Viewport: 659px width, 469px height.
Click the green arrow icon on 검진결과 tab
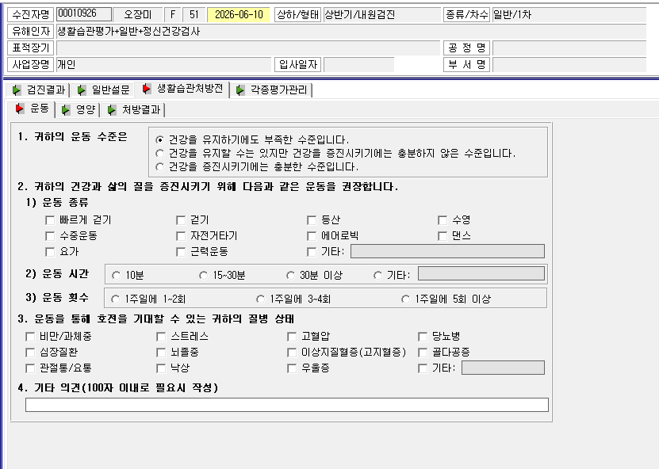click(x=17, y=90)
